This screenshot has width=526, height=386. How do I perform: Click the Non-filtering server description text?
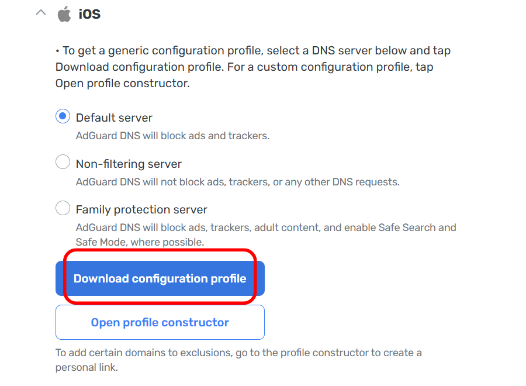coord(237,182)
